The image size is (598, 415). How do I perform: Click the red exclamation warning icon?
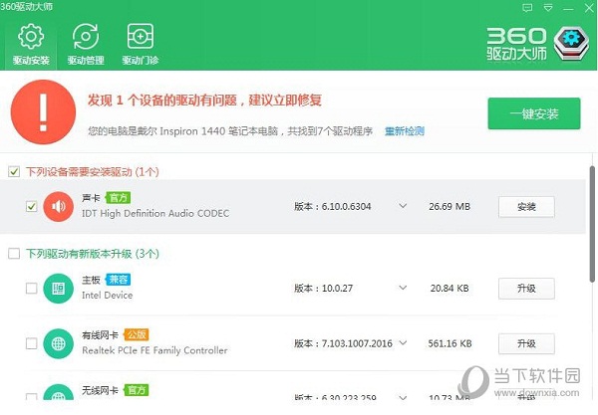point(43,111)
